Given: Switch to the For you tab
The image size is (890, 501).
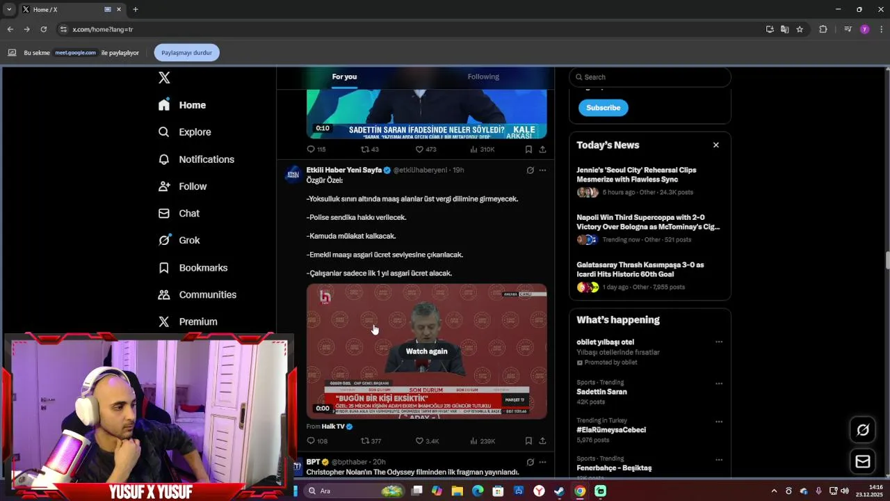Looking at the screenshot, I should pyautogui.click(x=344, y=77).
